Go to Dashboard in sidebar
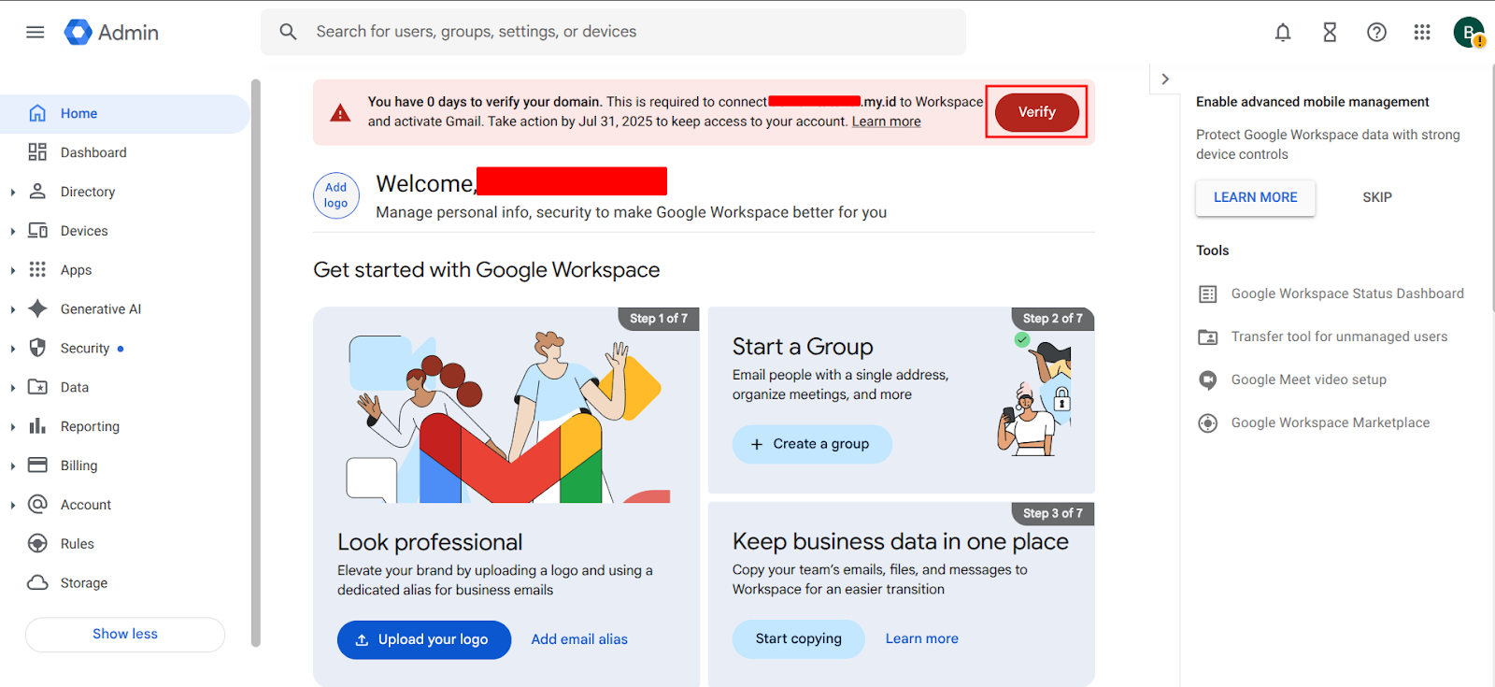 pyautogui.click(x=93, y=152)
